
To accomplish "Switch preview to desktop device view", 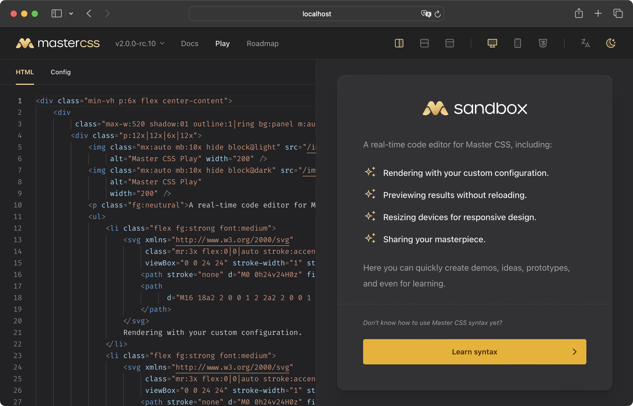I will [492, 43].
